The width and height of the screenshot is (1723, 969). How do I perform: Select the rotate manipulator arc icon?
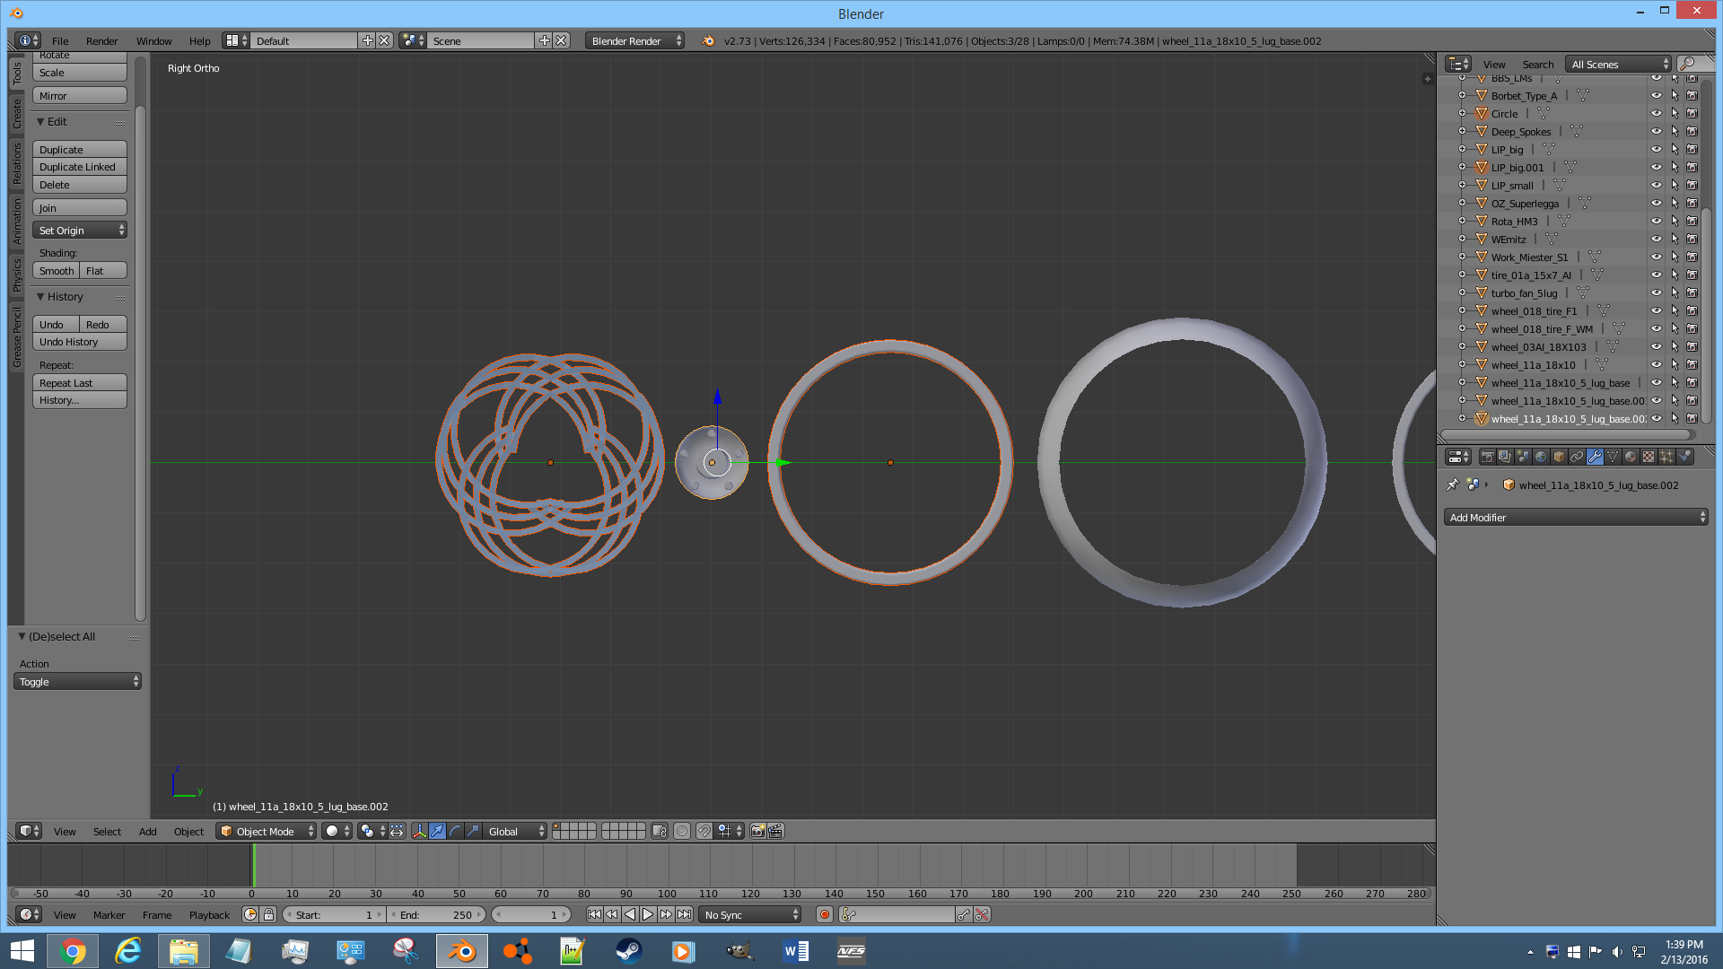point(455,831)
